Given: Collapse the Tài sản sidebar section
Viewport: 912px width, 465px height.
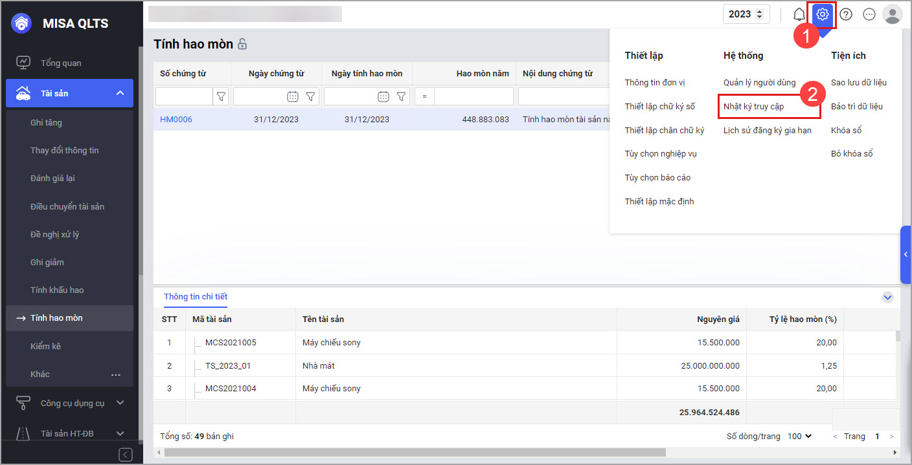Looking at the screenshot, I should pos(120,93).
